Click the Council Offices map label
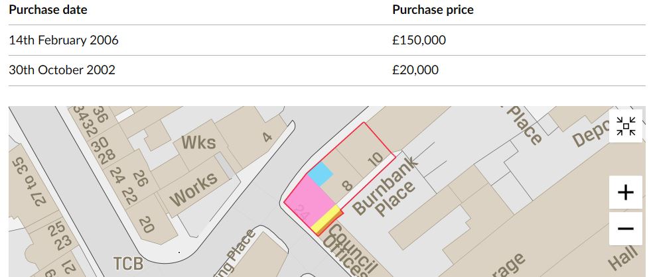The height and width of the screenshot is (277, 651). tap(349, 250)
